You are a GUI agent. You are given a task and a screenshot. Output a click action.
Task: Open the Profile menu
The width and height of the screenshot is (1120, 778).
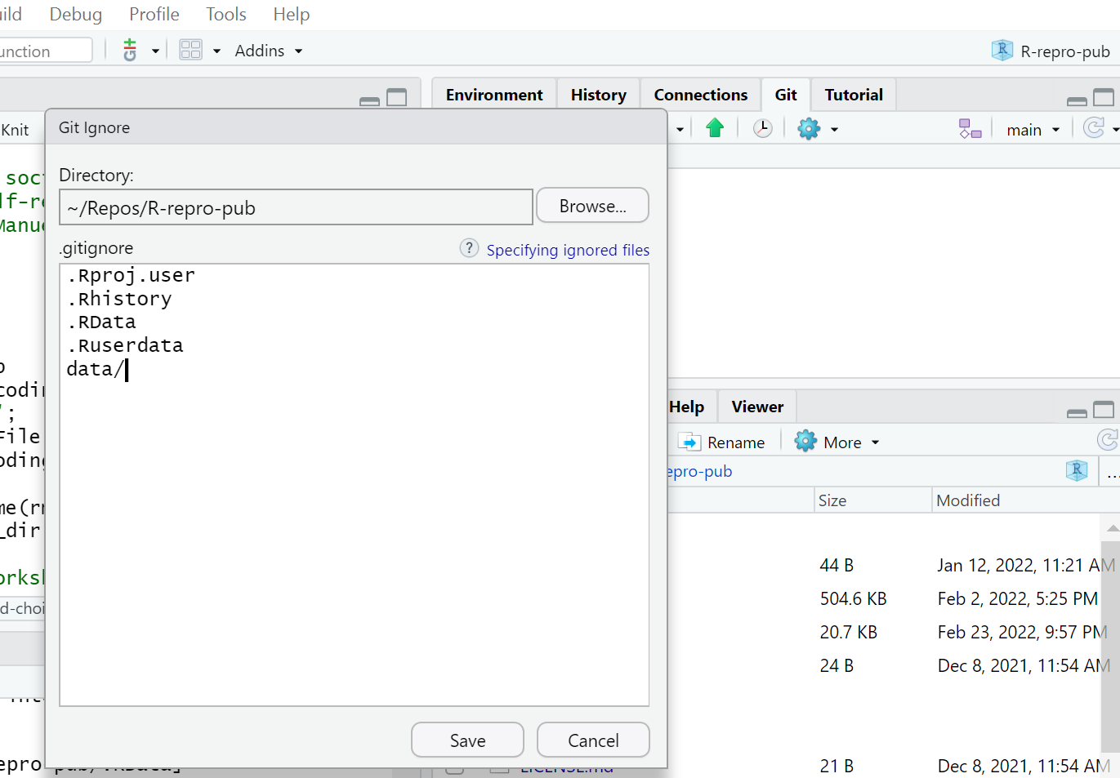coord(154,15)
